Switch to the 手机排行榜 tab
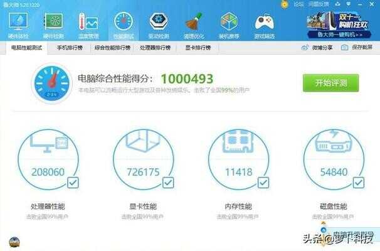Viewport: 380px width, 251px height. tap(70, 48)
